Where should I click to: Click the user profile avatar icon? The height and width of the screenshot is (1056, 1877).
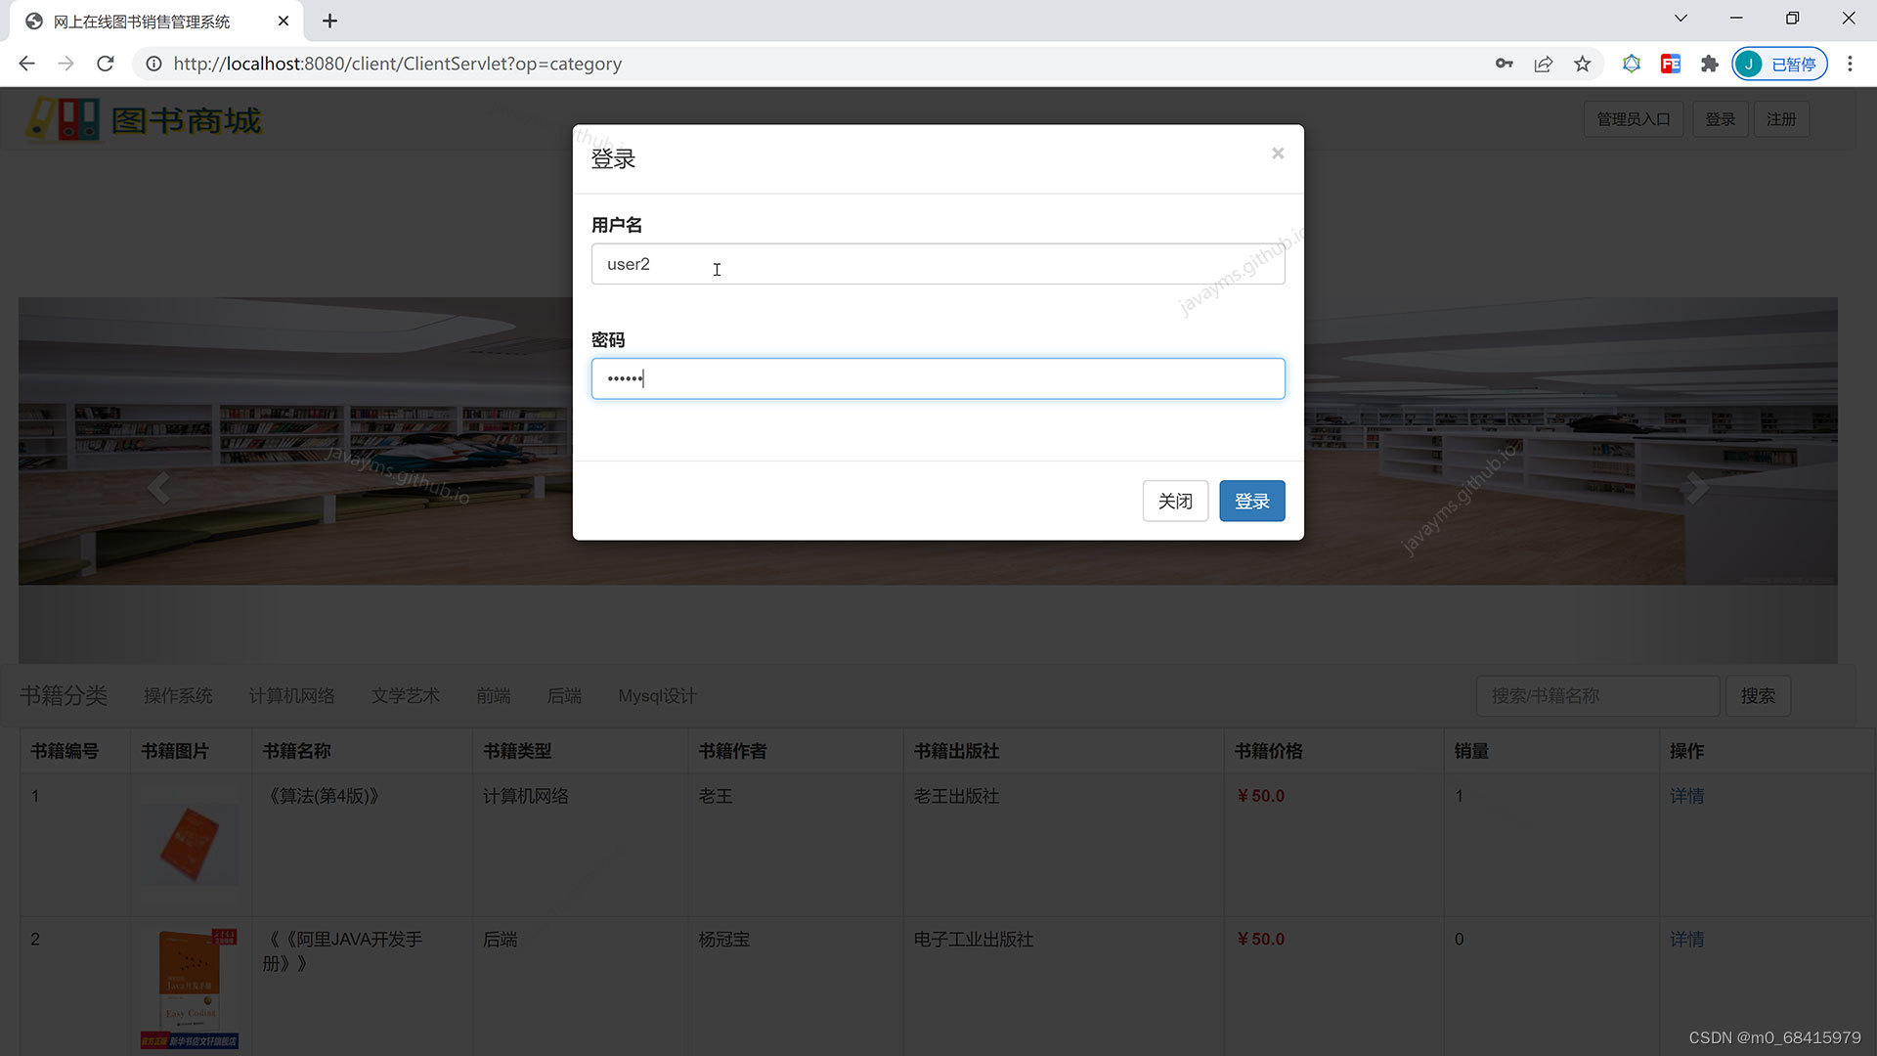[1750, 64]
